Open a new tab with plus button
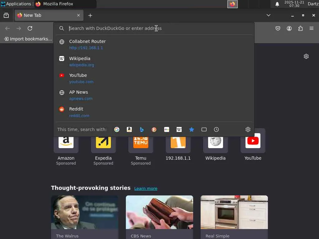The width and height of the screenshot is (319, 239). click(x=90, y=16)
